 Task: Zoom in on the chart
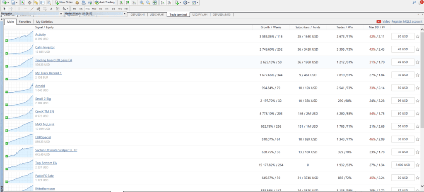142,2
